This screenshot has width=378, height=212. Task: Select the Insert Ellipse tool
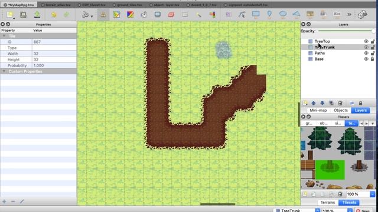click(x=283, y=14)
